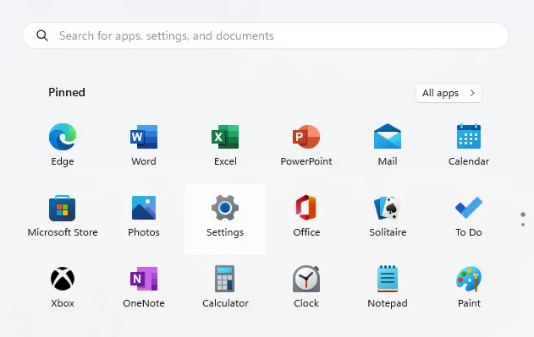Image resolution: width=534 pixels, height=337 pixels.
Task: Launch Notepad
Action: point(388,279)
